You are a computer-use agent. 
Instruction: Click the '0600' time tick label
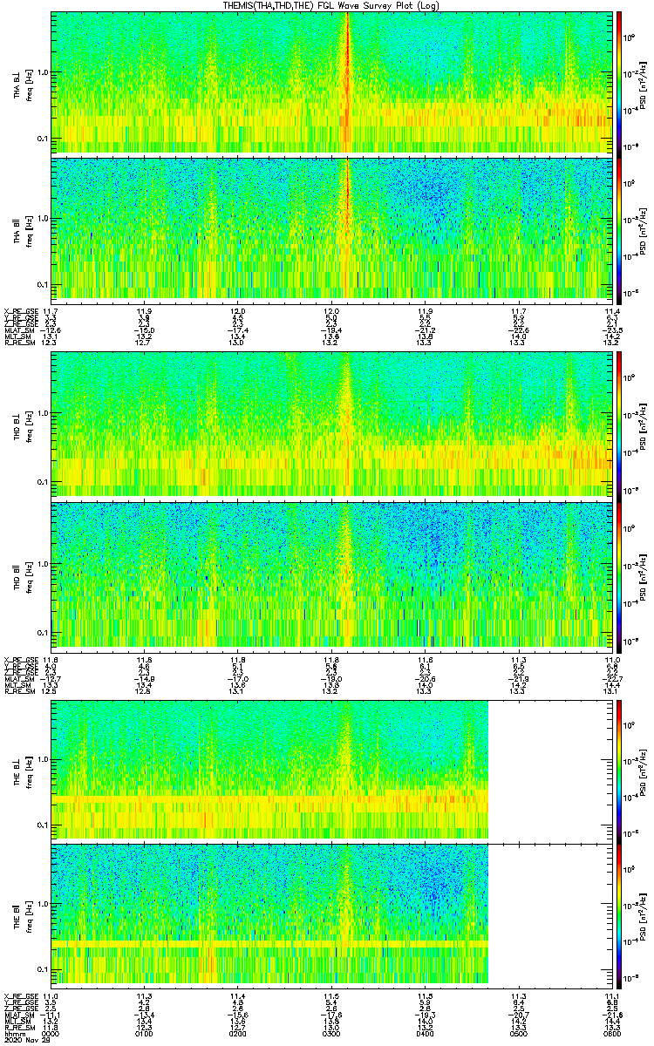point(611,1033)
